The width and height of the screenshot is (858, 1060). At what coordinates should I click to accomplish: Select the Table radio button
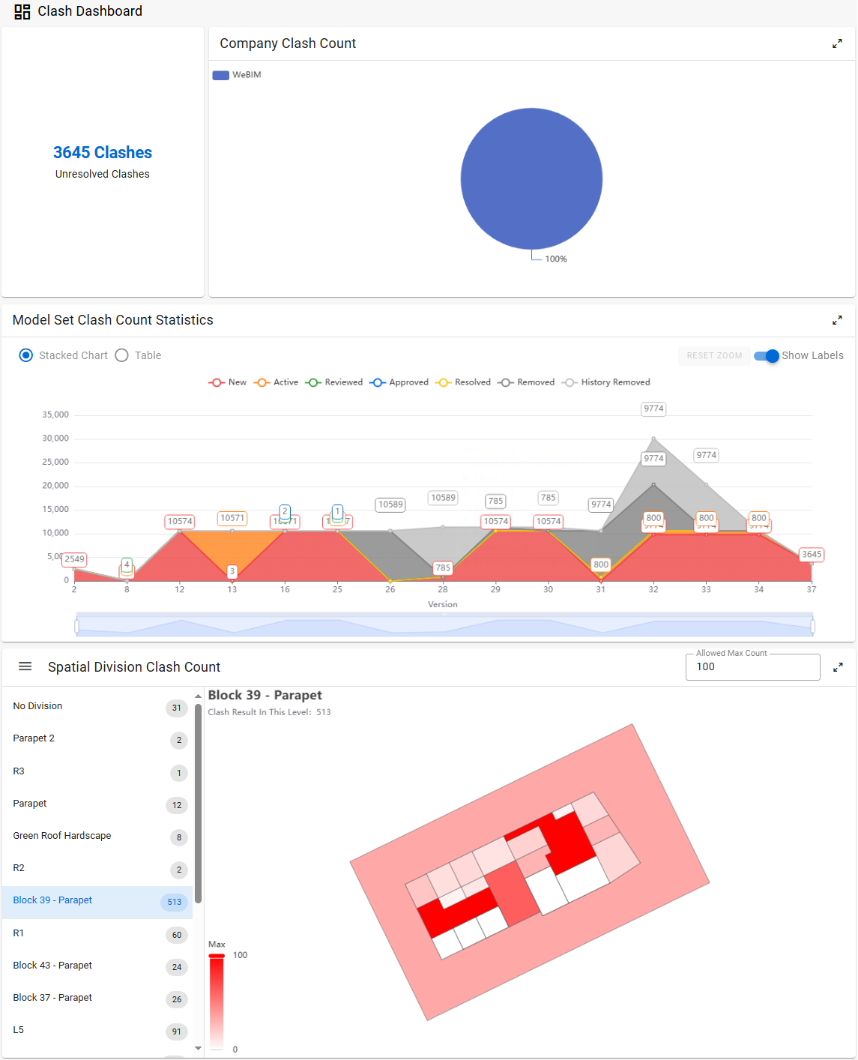pos(121,355)
